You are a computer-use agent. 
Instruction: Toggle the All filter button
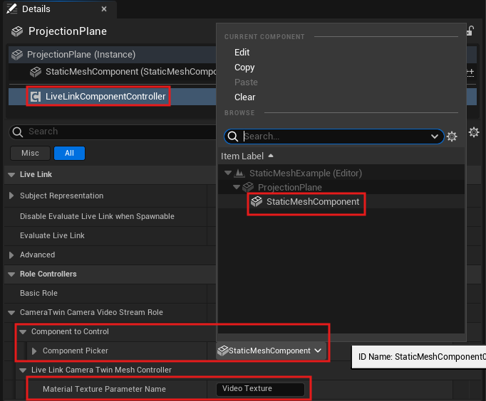click(69, 153)
